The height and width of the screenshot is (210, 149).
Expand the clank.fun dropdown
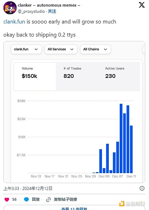click(26, 49)
